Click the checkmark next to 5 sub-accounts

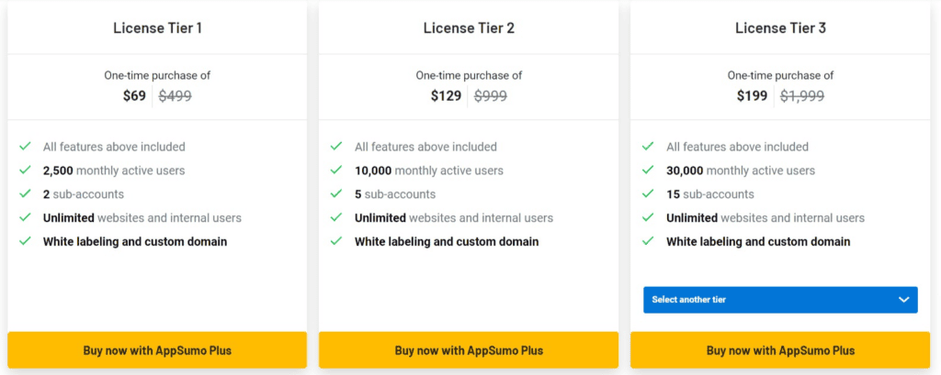coord(336,194)
